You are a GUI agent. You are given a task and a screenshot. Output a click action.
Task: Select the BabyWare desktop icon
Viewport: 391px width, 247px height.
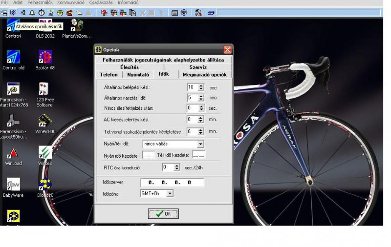pos(14,188)
